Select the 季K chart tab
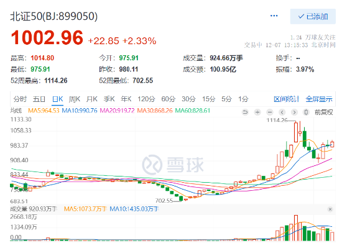 (x=109, y=99)
